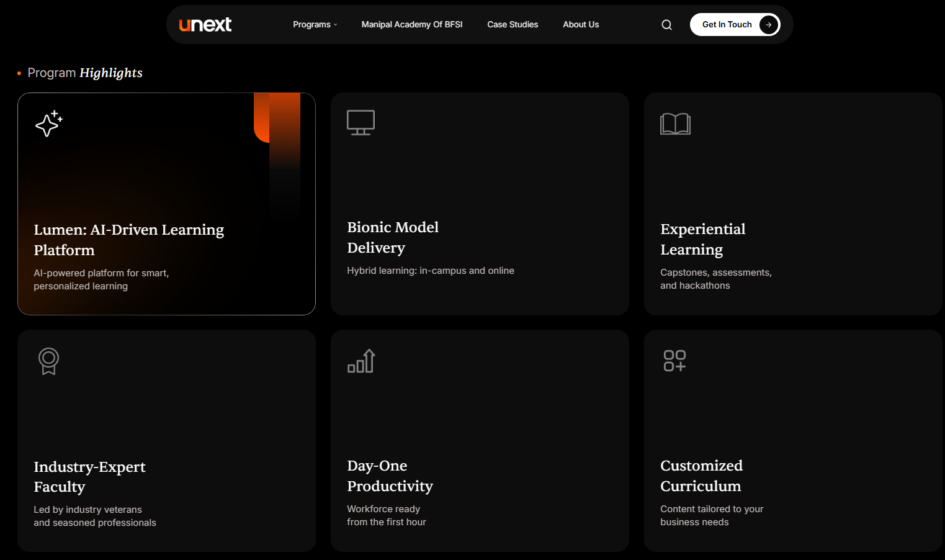This screenshot has height=560, width=945.
Task: Click the arrow circle inside Get In Touch
Action: (769, 25)
